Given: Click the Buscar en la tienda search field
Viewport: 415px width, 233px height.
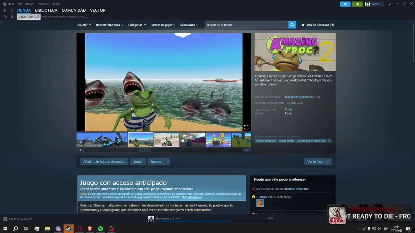Looking at the screenshot, I should coord(246,25).
